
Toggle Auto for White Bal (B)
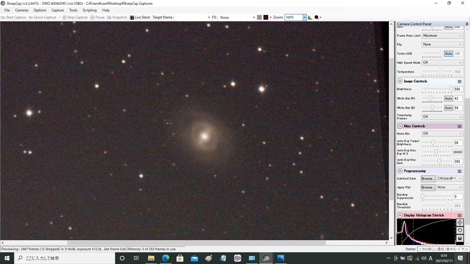(448, 108)
